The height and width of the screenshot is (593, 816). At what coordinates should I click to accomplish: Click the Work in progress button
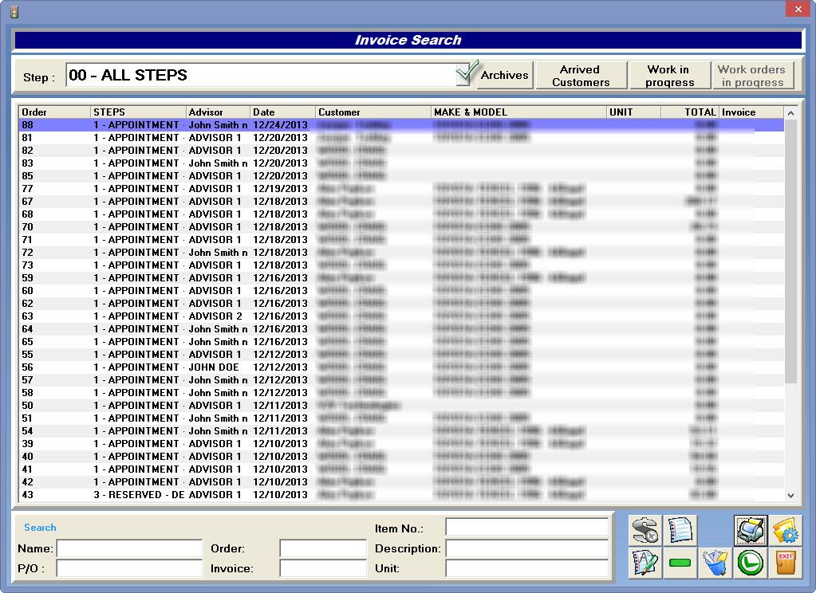click(669, 76)
